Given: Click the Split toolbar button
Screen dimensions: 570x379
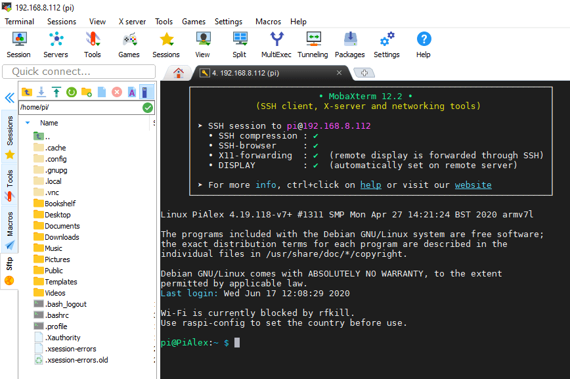Looking at the screenshot, I should coord(240,45).
